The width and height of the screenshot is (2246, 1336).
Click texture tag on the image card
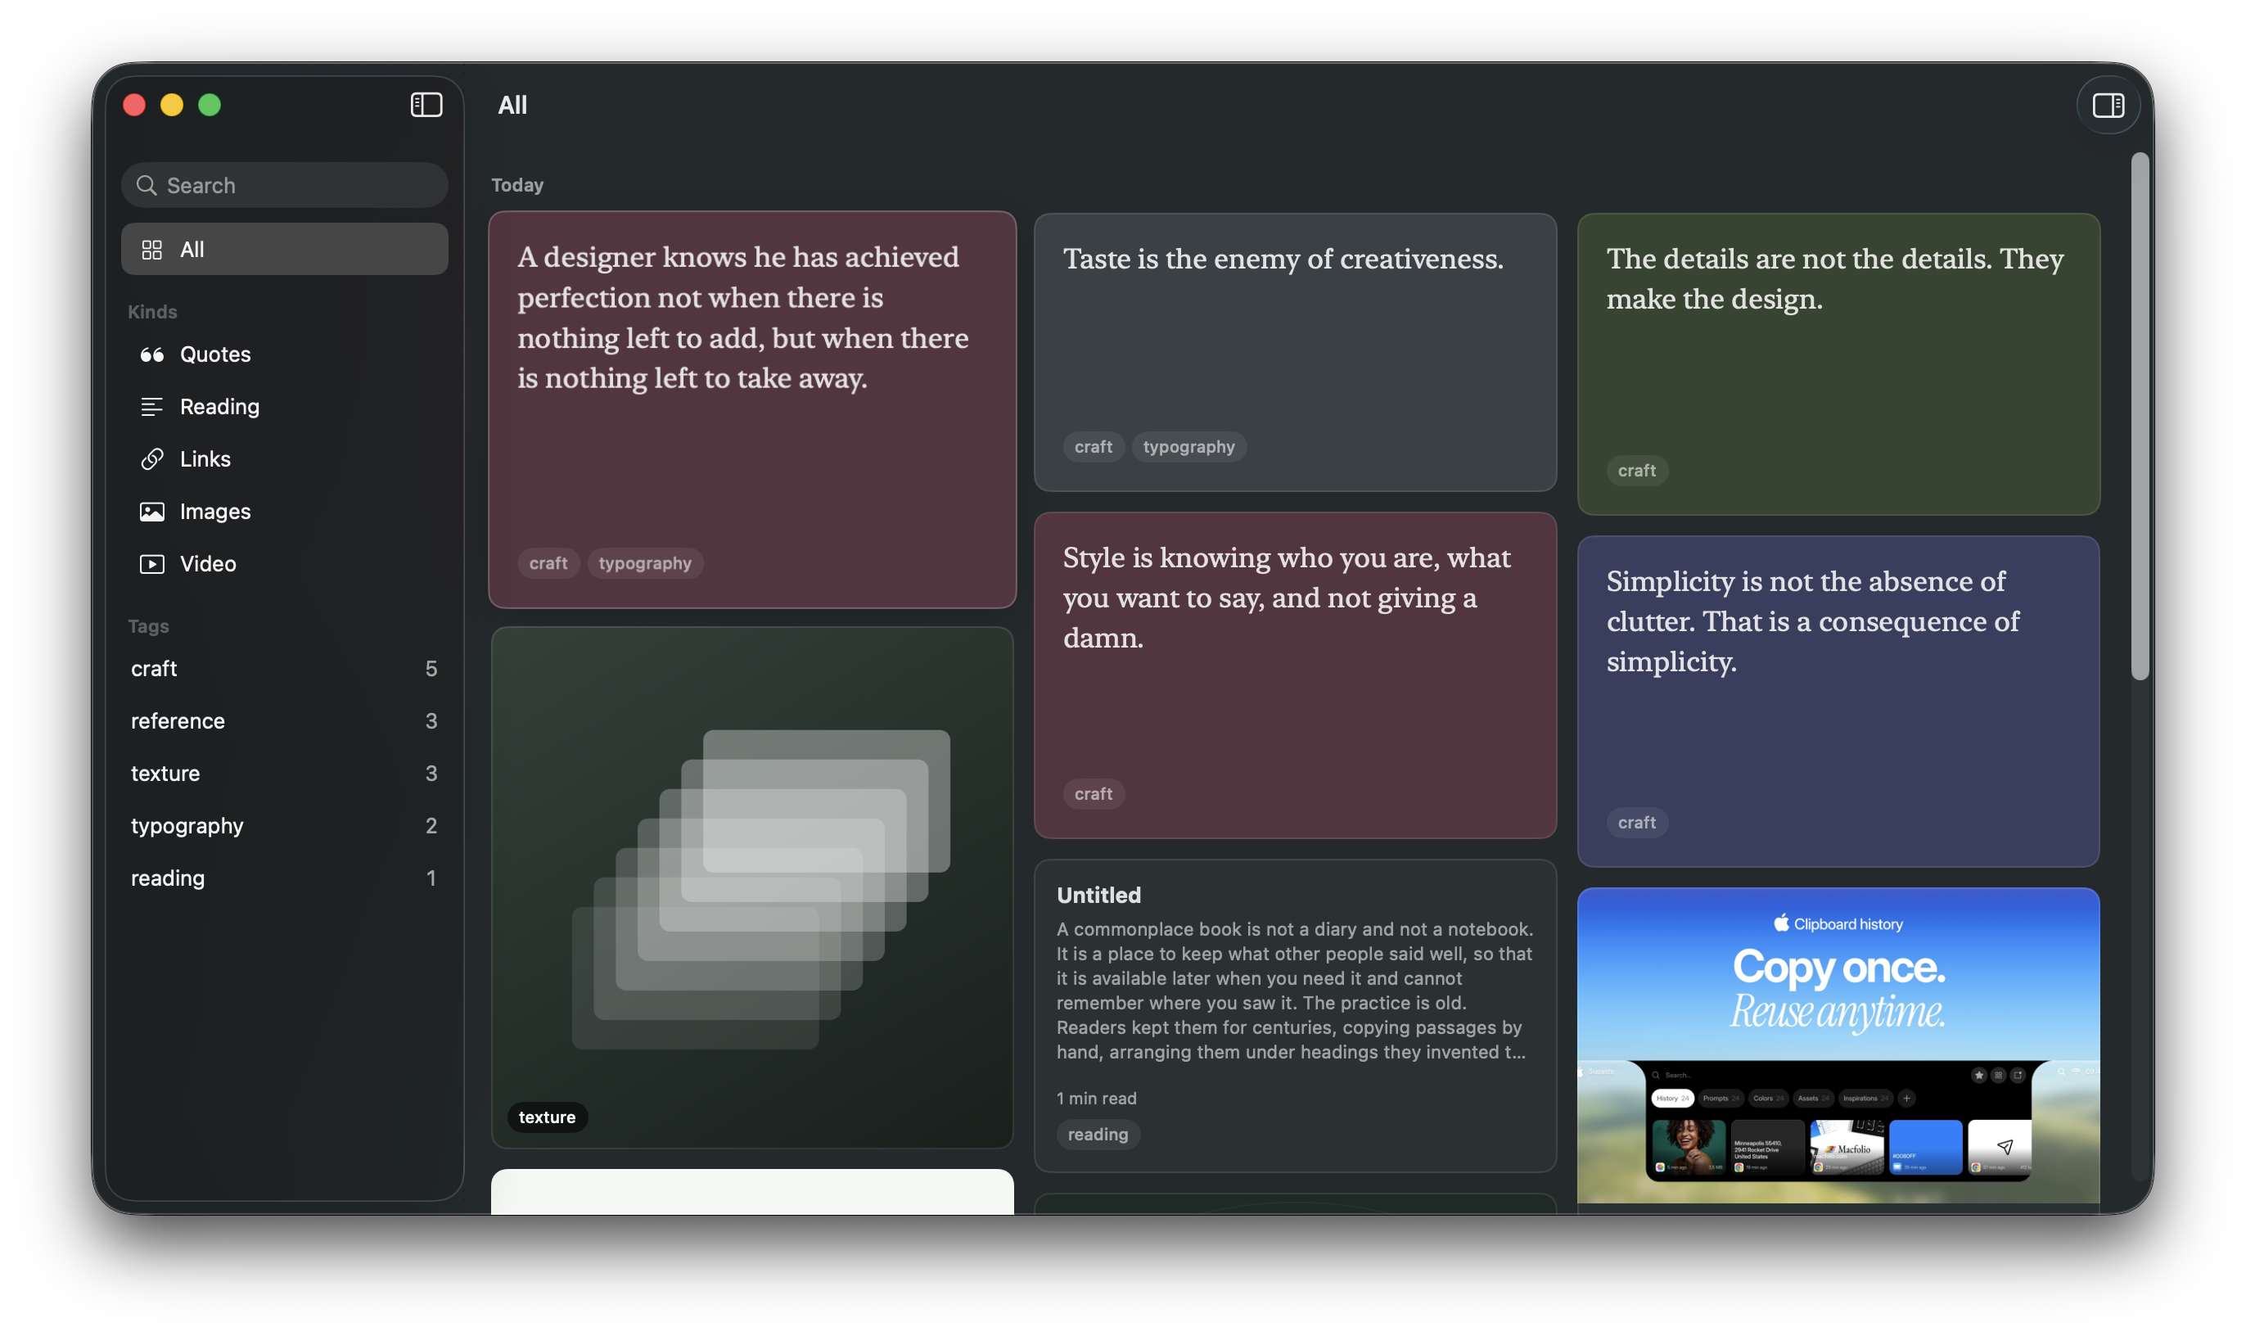click(x=547, y=1117)
